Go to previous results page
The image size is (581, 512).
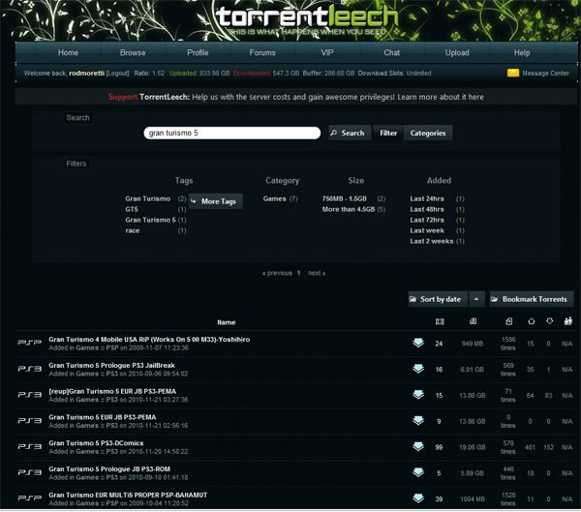tap(277, 273)
